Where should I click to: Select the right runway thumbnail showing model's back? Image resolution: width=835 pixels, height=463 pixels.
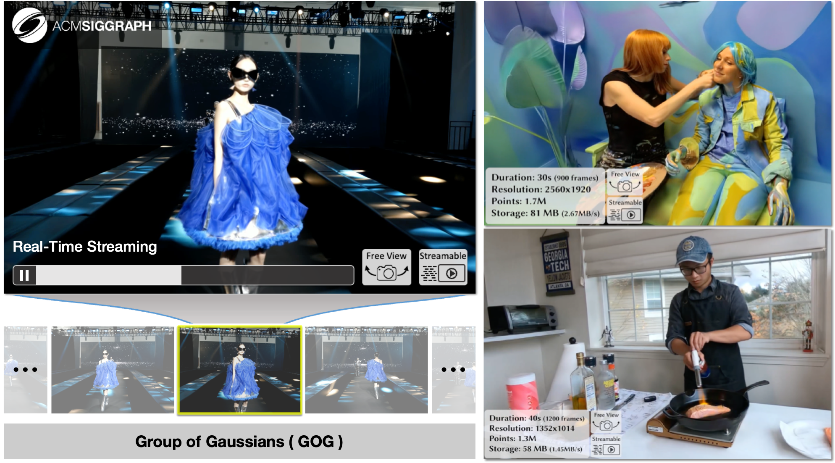(366, 370)
